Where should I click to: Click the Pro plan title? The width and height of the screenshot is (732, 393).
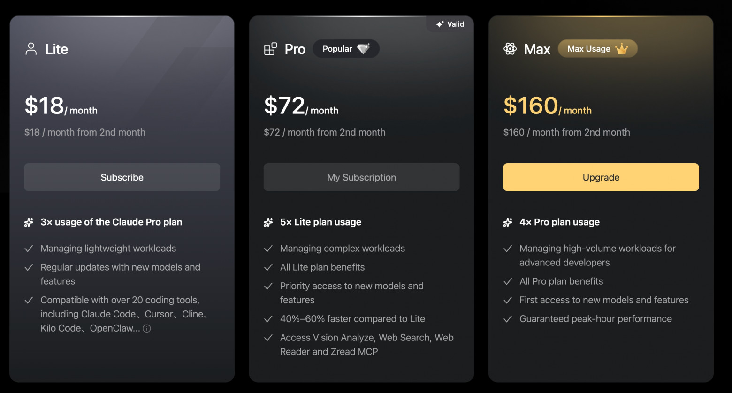pyautogui.click(x=295, y=49)
